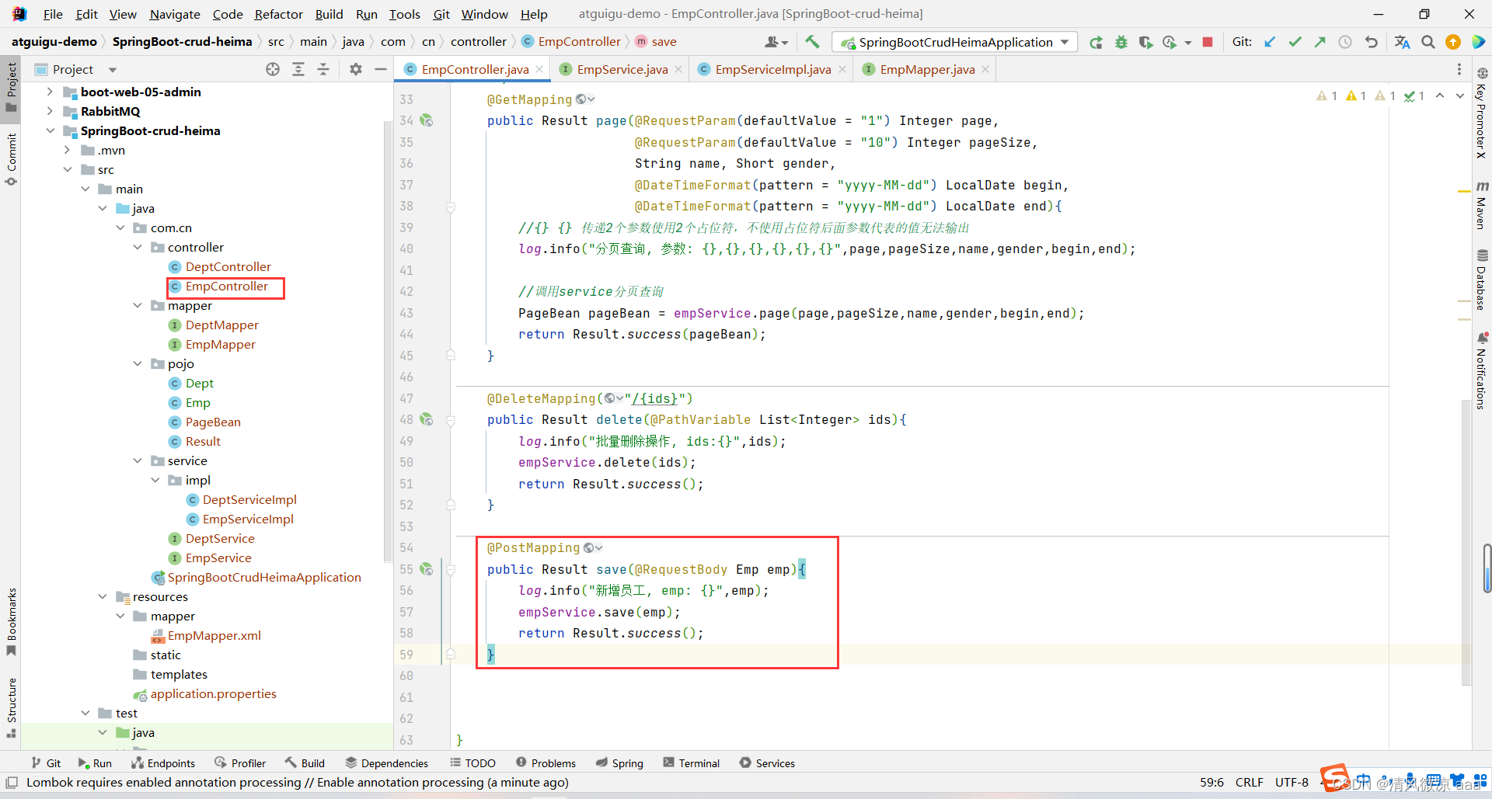
Task: Open the Endpoints tool window
Action: 163,763
